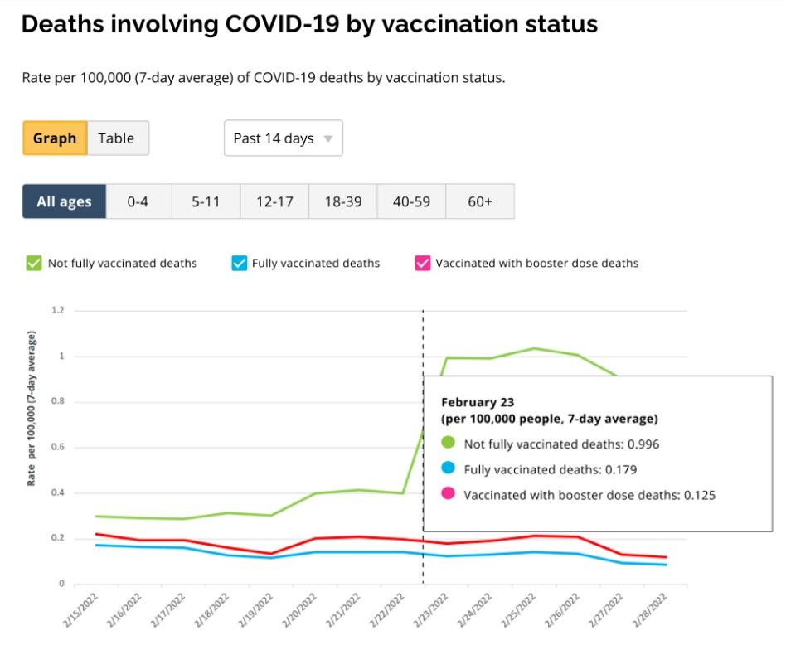Filter by age group 5-11
The image size is (786, 650).
(x=206, y=201)
